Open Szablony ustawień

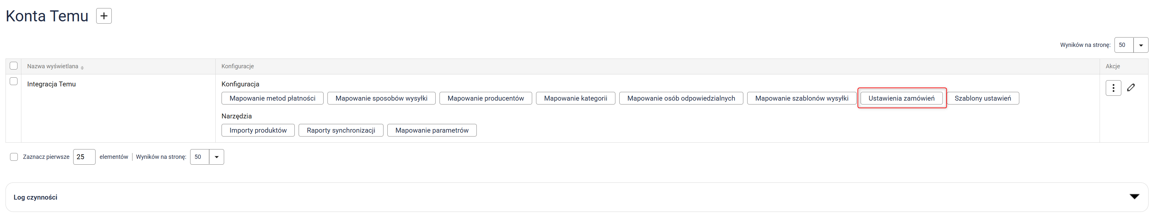coord(982,98)
